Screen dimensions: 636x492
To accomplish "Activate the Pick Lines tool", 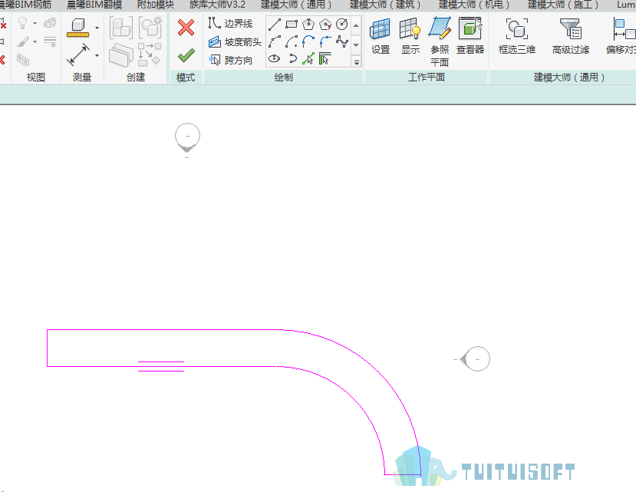I will 308,59.
